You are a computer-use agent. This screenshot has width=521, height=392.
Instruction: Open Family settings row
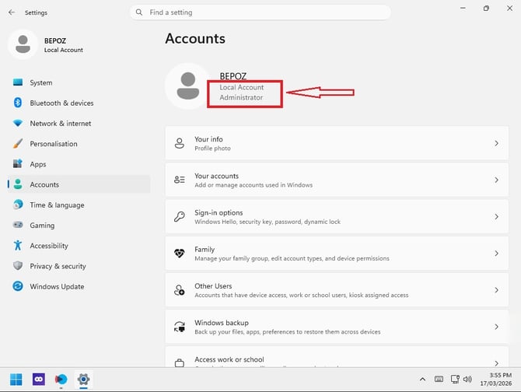(337, 254)
